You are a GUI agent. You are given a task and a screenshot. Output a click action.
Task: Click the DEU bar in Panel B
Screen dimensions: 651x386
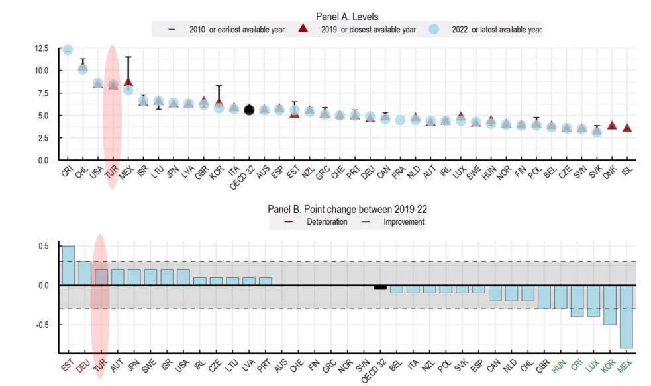85,274
